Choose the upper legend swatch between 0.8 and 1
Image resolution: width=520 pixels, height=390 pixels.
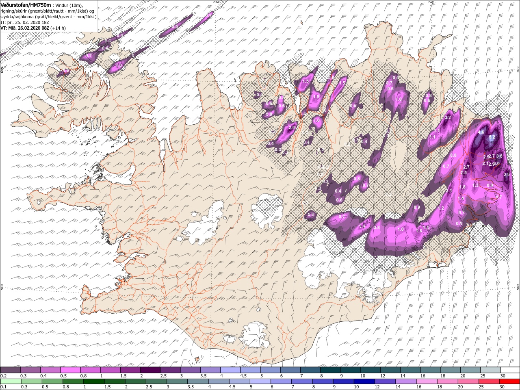pos(90,370)
